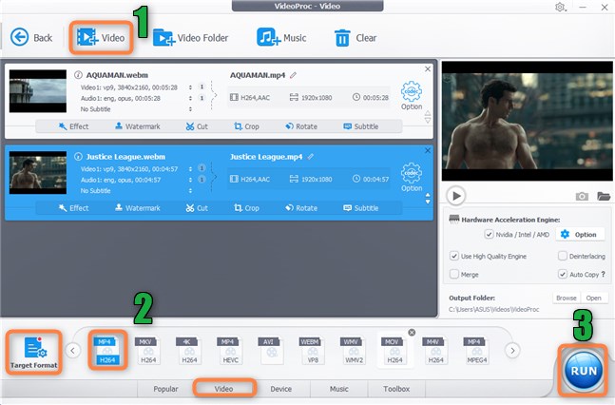The height and width of the screenshot is (405, 615).
Task: Open codec Option for Justice League
Action: click(x=412, y=177)
